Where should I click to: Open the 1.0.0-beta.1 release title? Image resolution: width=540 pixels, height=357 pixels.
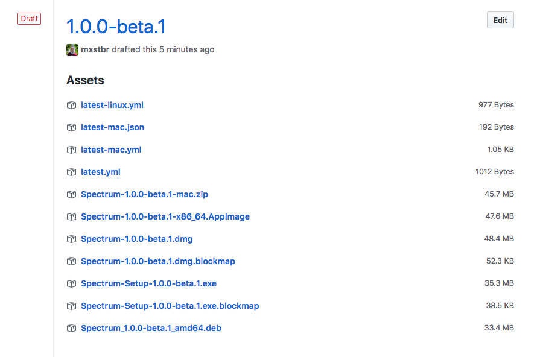[x=116, y=27]
